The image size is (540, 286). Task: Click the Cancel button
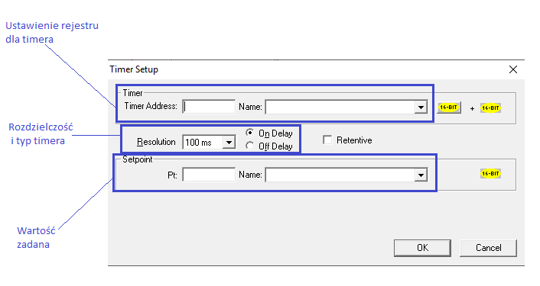[x=488, y=248]
